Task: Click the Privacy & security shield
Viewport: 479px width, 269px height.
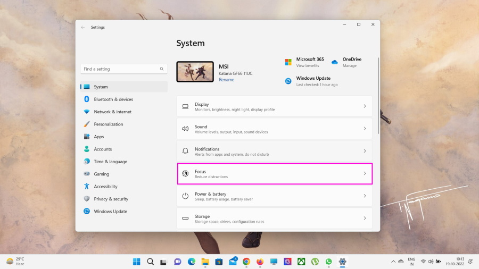Action: (x=87, y=199)
